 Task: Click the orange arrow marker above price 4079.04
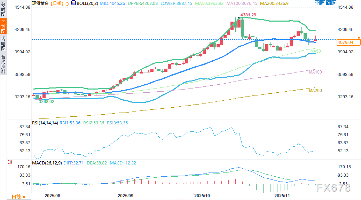[359, 37]
